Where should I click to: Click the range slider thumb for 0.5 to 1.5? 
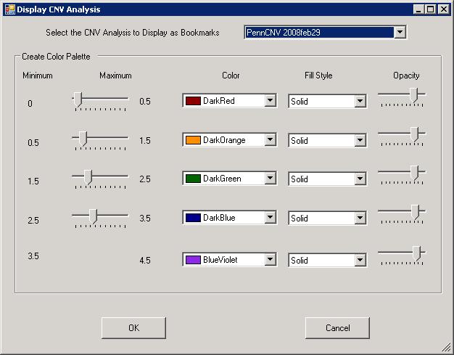pyautogui.click(x=83, y=139)
